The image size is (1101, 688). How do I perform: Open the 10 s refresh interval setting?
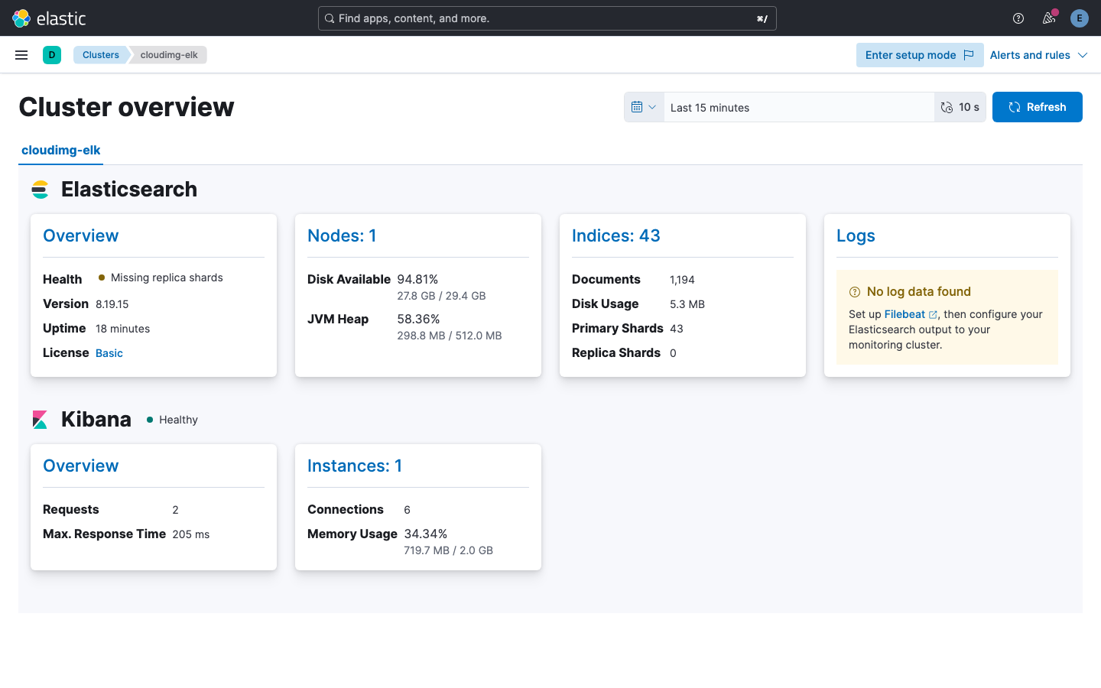(x=960, y=107)
